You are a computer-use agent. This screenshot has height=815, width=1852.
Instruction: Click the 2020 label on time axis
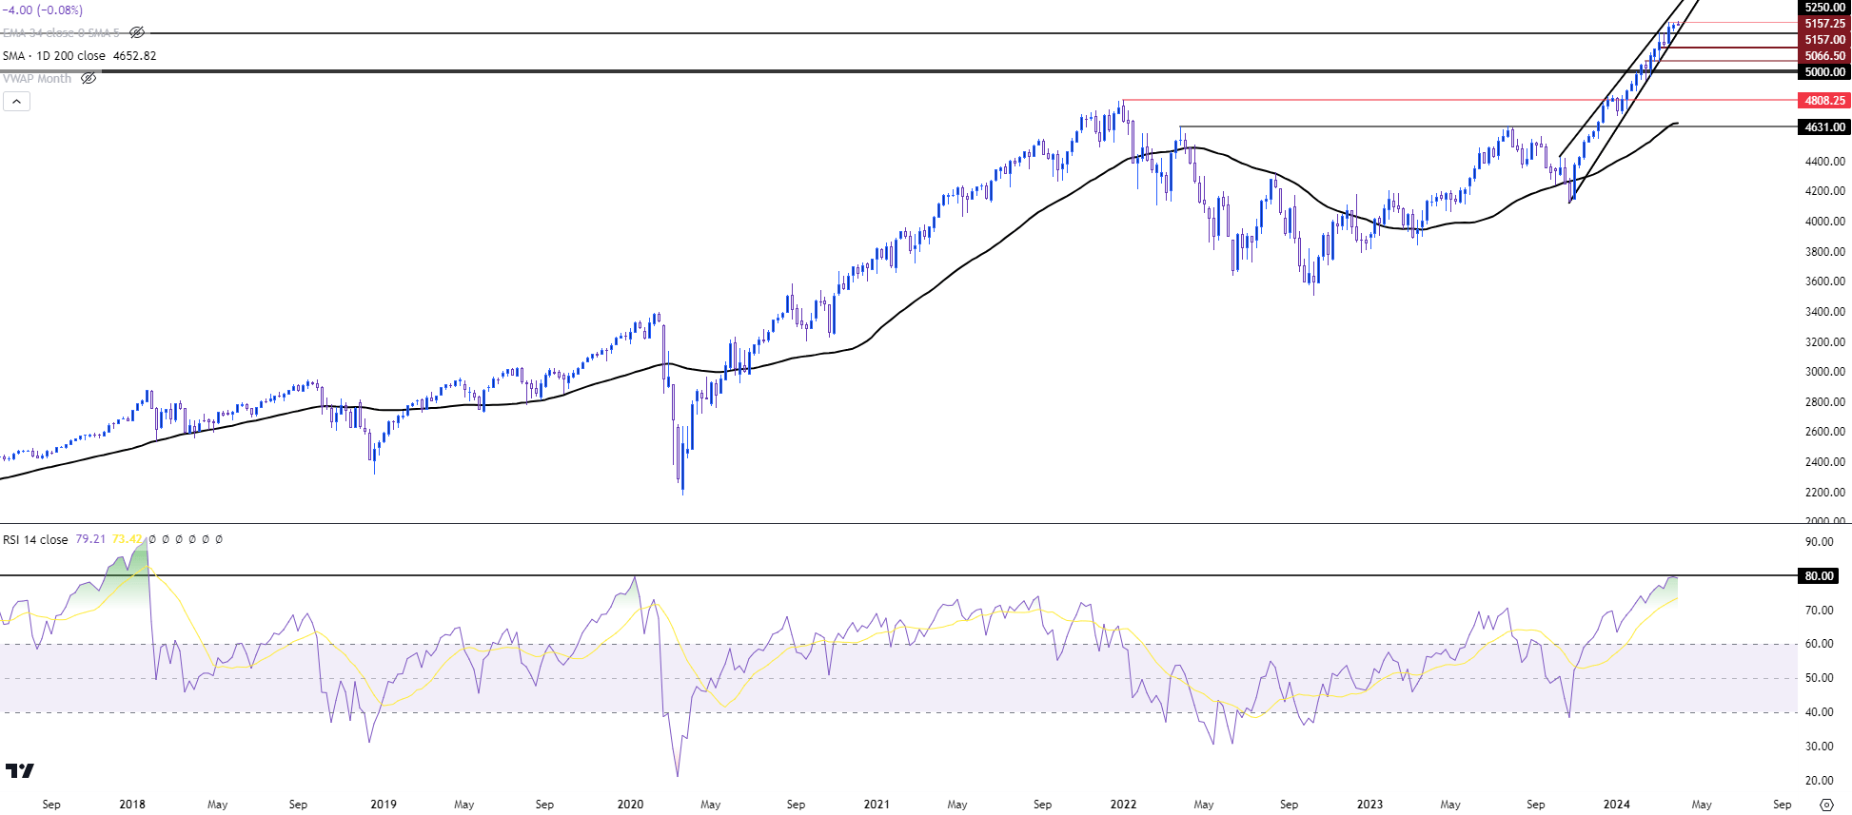coord(630,805)
